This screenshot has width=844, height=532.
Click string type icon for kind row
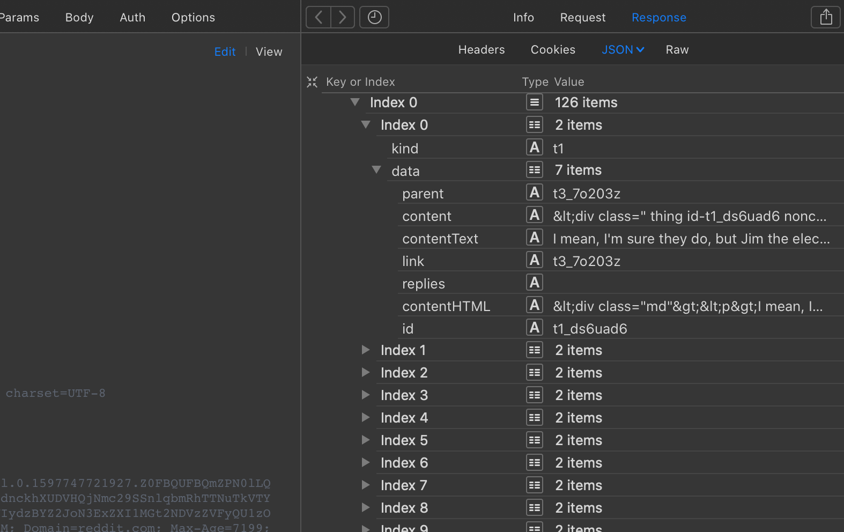tap(535, 147)
